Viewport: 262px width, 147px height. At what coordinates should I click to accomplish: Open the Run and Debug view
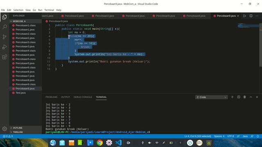click(5, 47)
